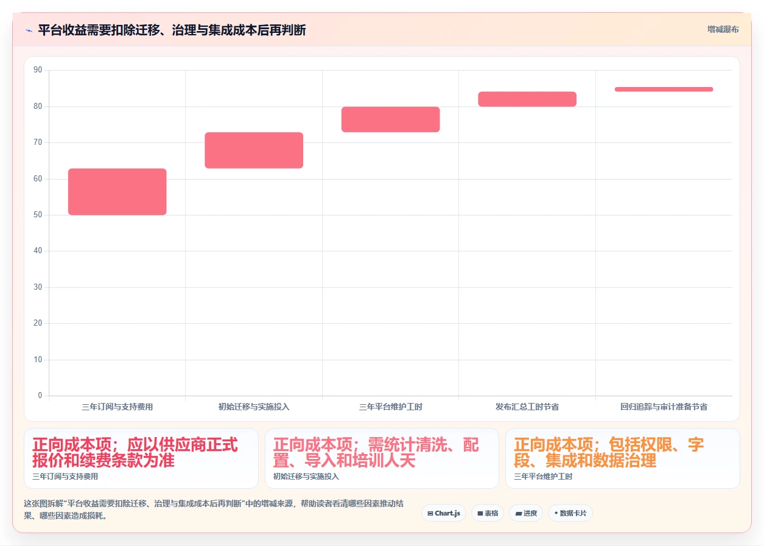This screenshot has width=764, height=546.
Task: Click the 进度 tag
Action: tap(526, 513)
